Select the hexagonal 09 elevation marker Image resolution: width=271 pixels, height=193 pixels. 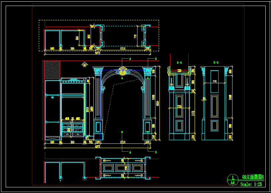84,65
